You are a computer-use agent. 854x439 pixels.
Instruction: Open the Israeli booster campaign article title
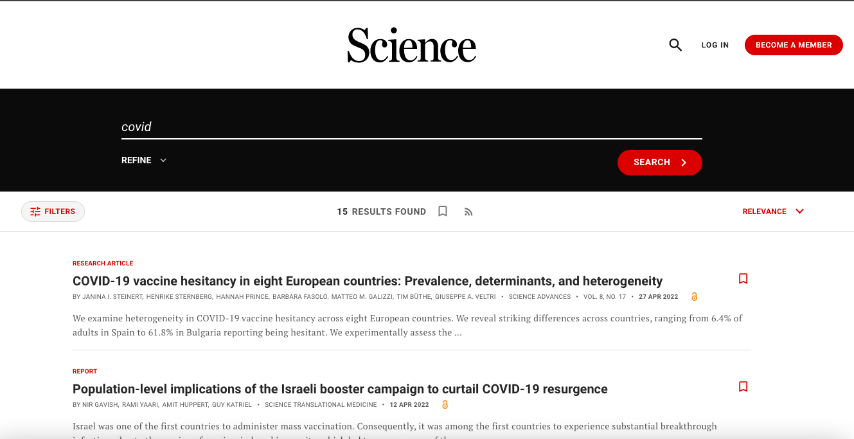point(340,389)
